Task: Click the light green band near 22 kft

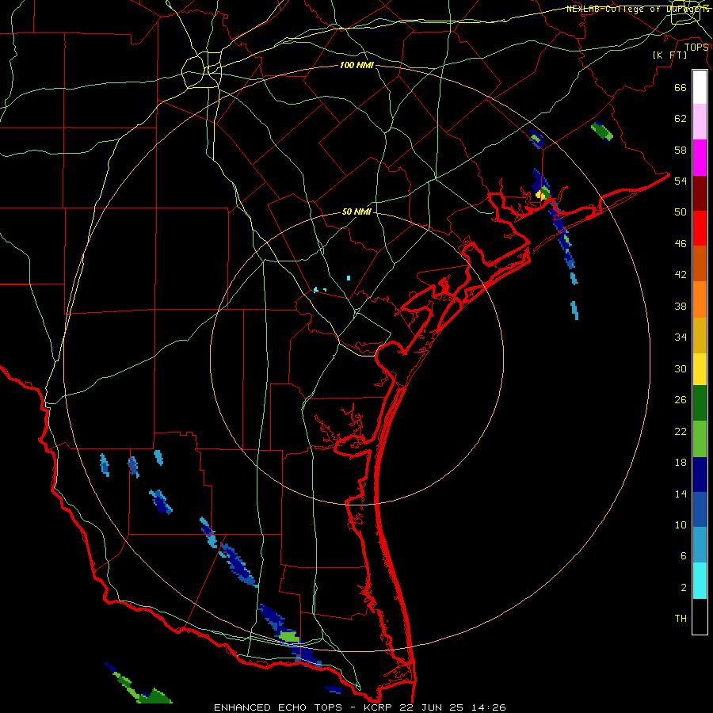Action: point(700,439)
